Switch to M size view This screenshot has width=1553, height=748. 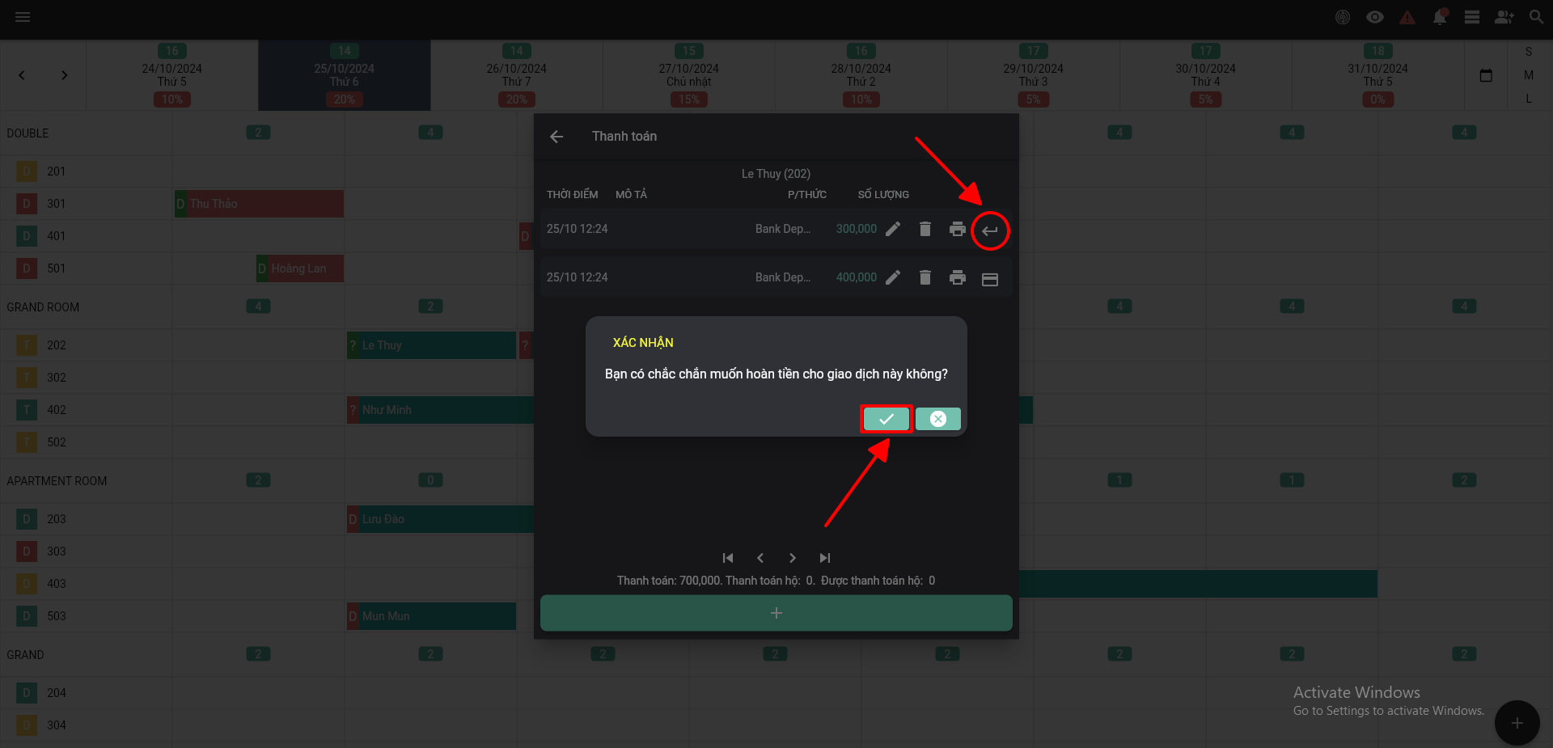click(x=1529, y=75)
